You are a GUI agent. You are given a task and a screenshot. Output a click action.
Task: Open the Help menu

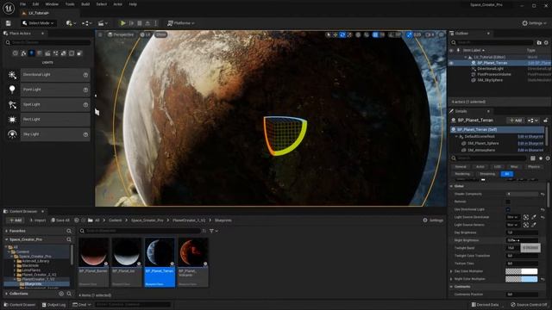(x=133, y=4)
